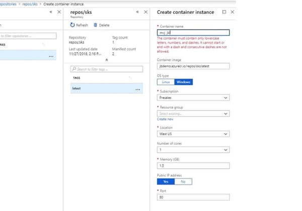The height and width of the screenshot is (211, 302).
Task: Sort tags using the TAGS column arrow
Action: click(130, 78)
